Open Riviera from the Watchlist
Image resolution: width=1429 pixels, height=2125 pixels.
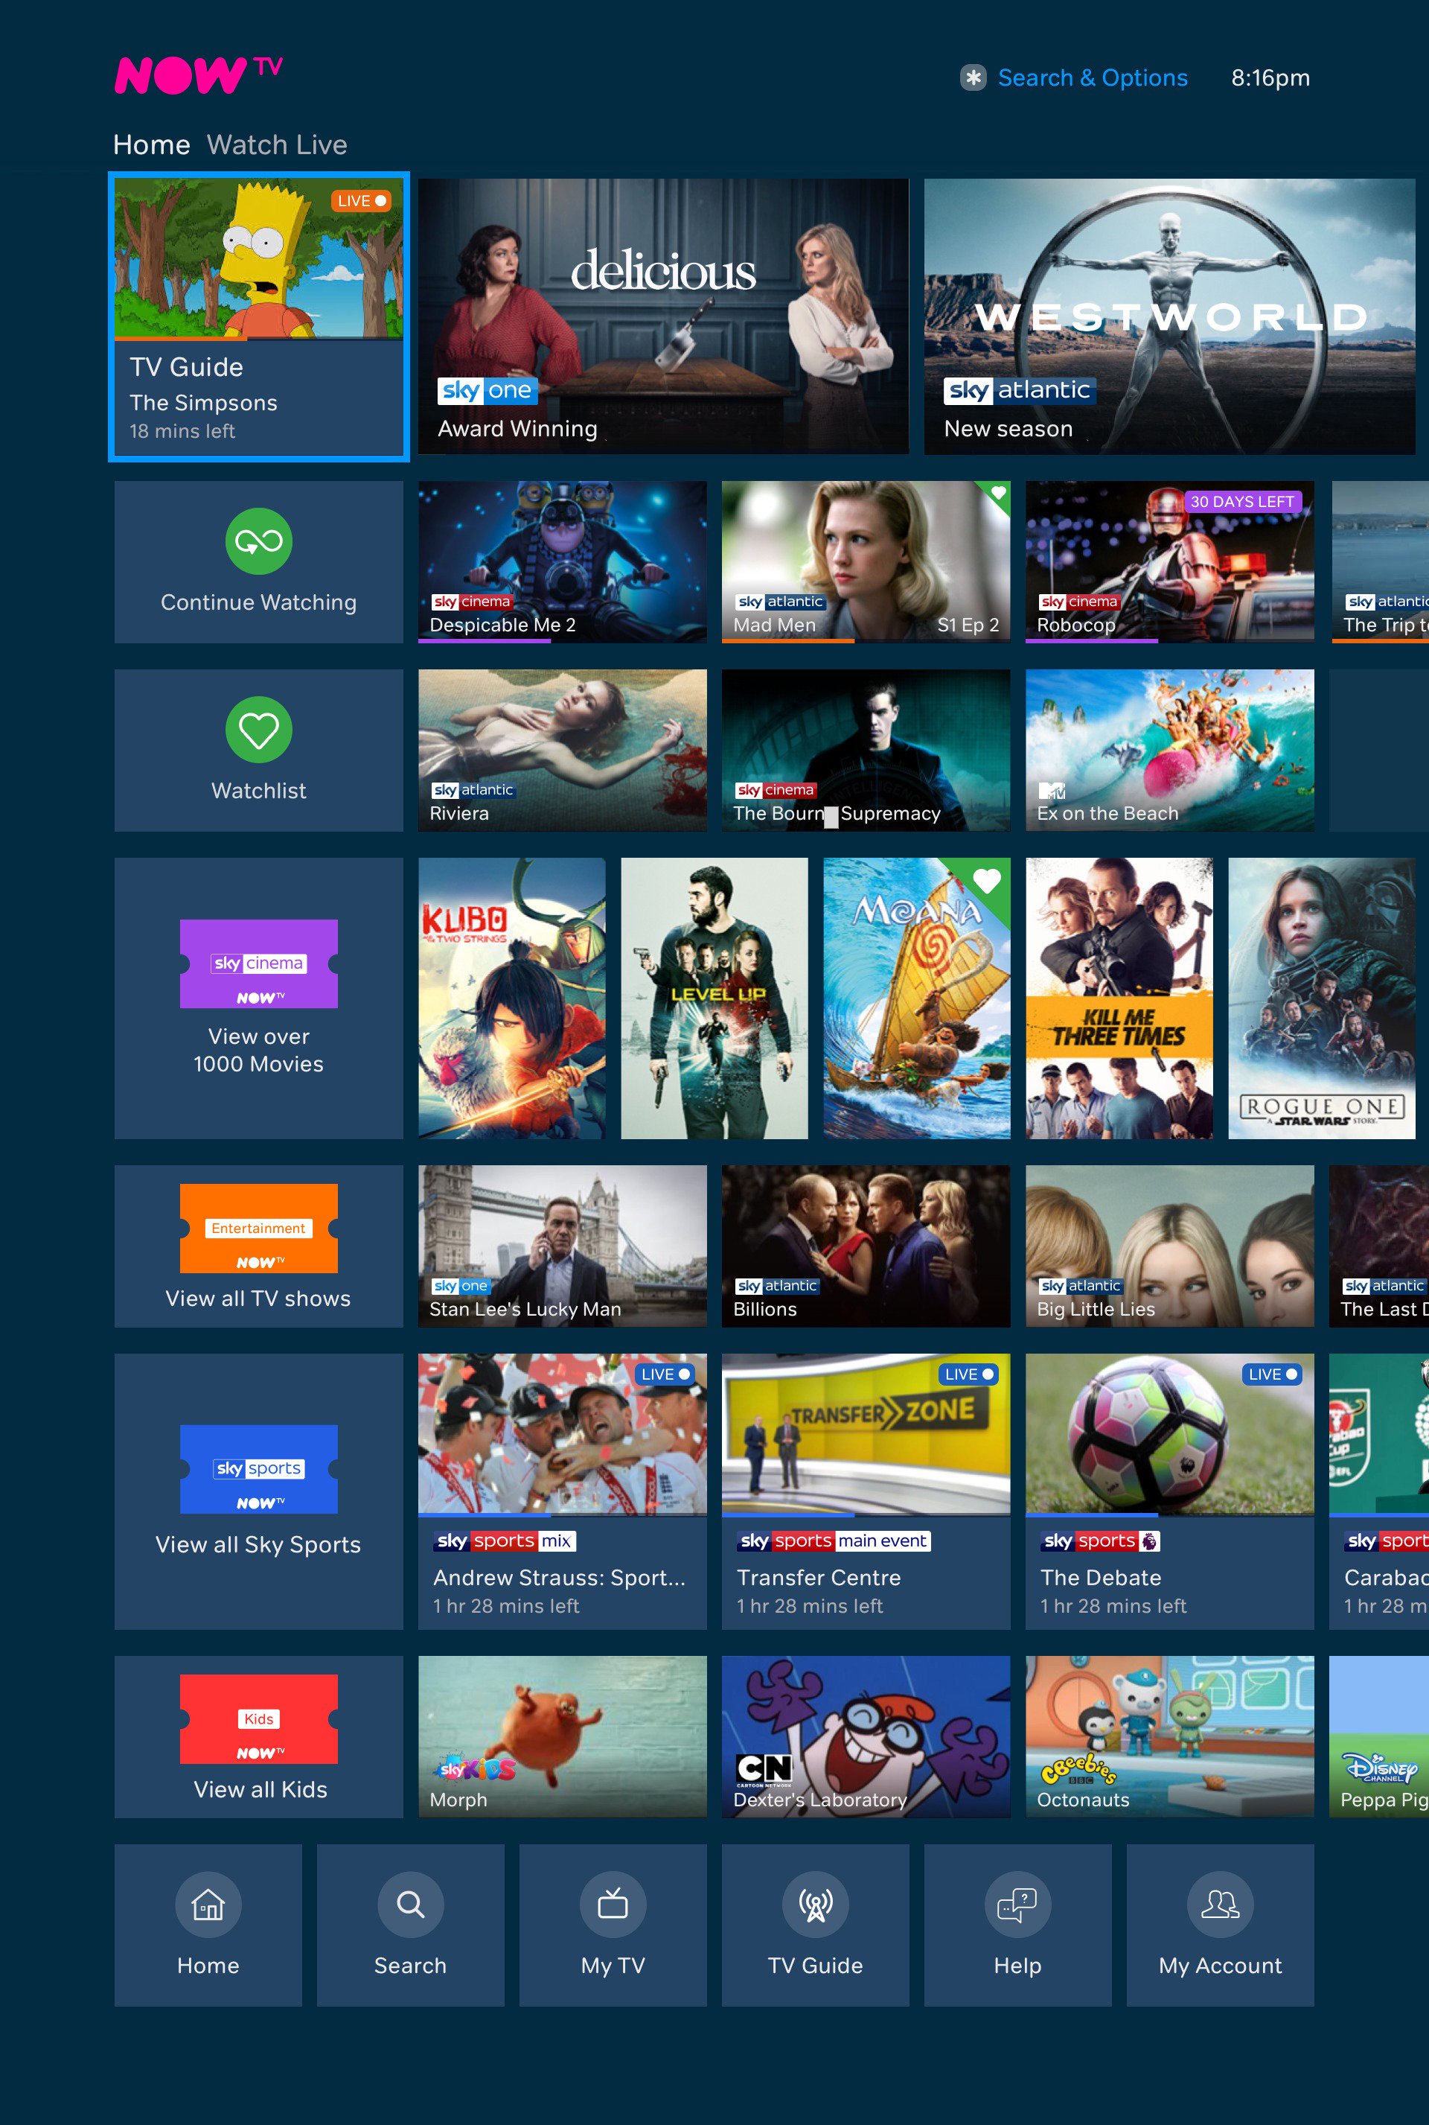[x=563, y=751]
